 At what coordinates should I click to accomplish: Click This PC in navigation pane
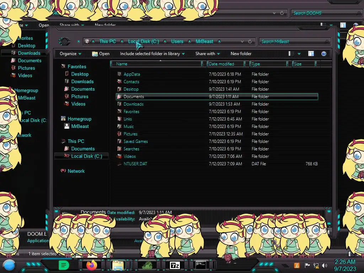pos(76,141)
